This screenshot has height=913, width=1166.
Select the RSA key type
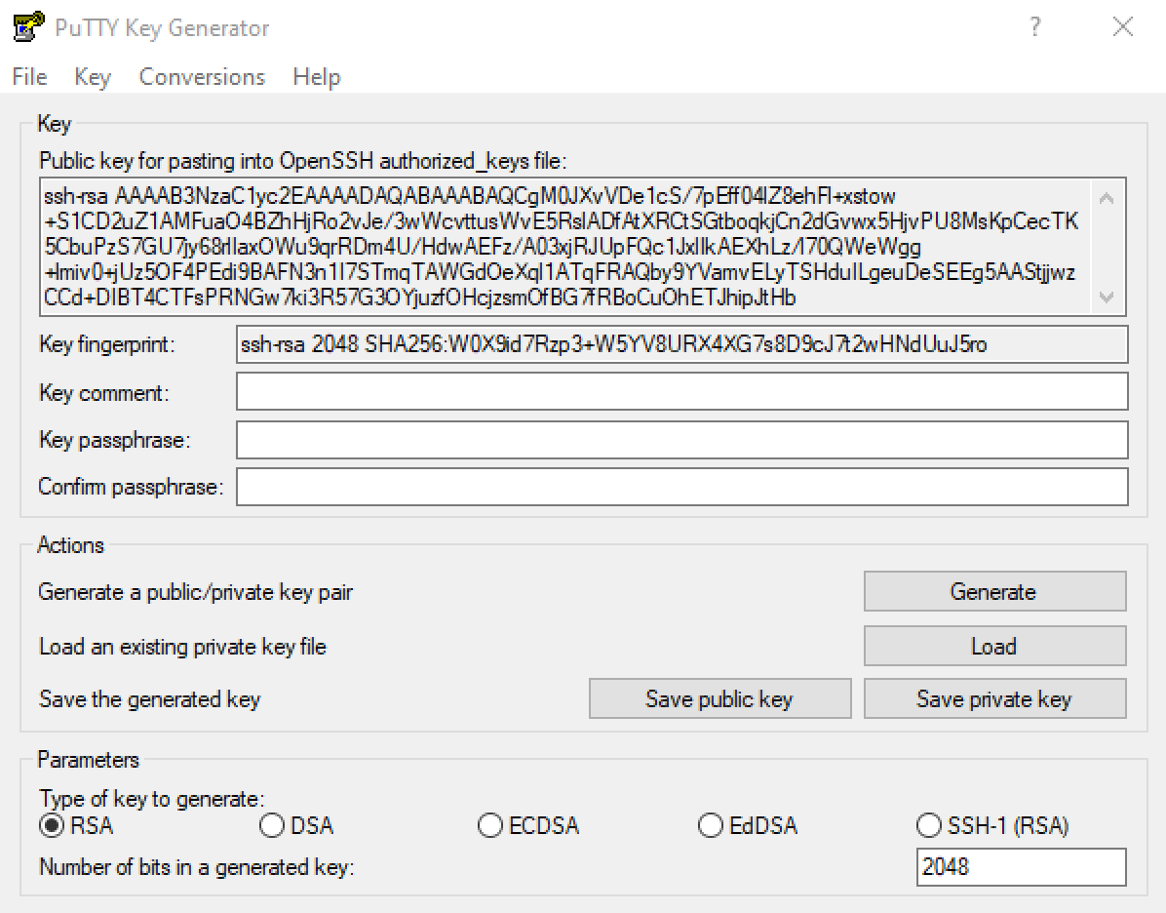(51, 826)
